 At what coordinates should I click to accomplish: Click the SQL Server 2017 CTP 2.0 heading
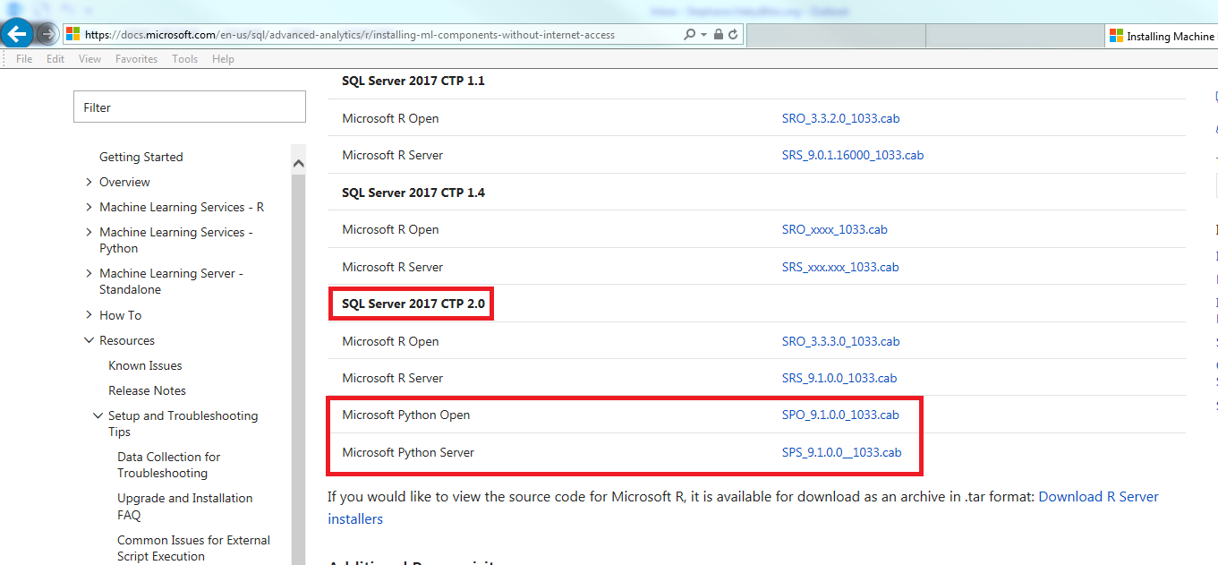[x=413, y=304]
